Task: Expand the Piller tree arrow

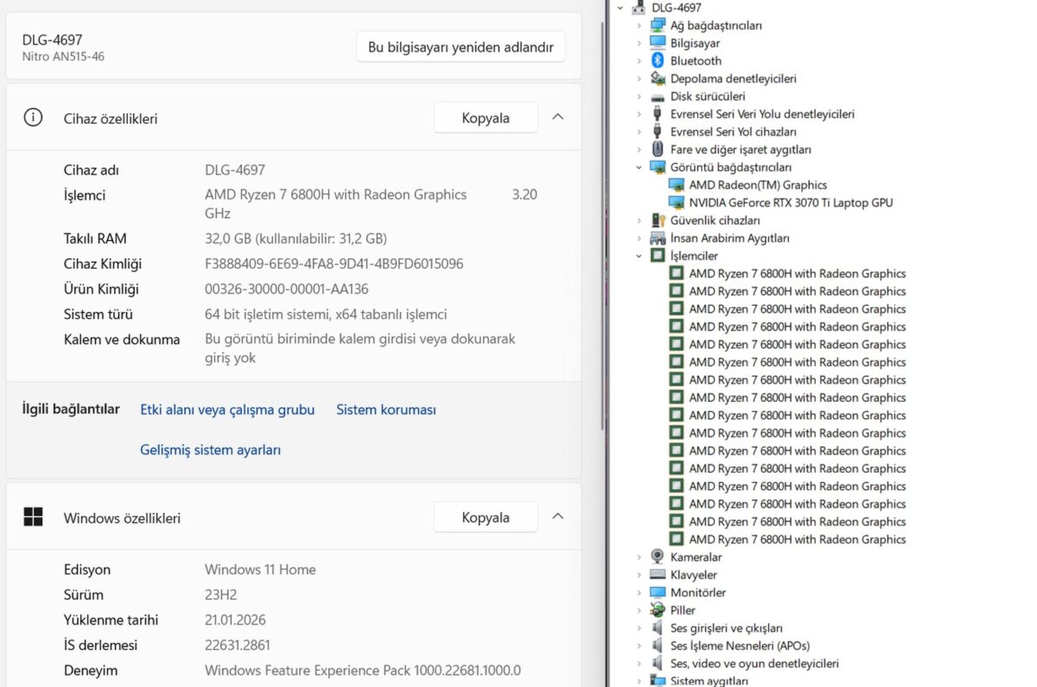Action: [x=639, y=610]
